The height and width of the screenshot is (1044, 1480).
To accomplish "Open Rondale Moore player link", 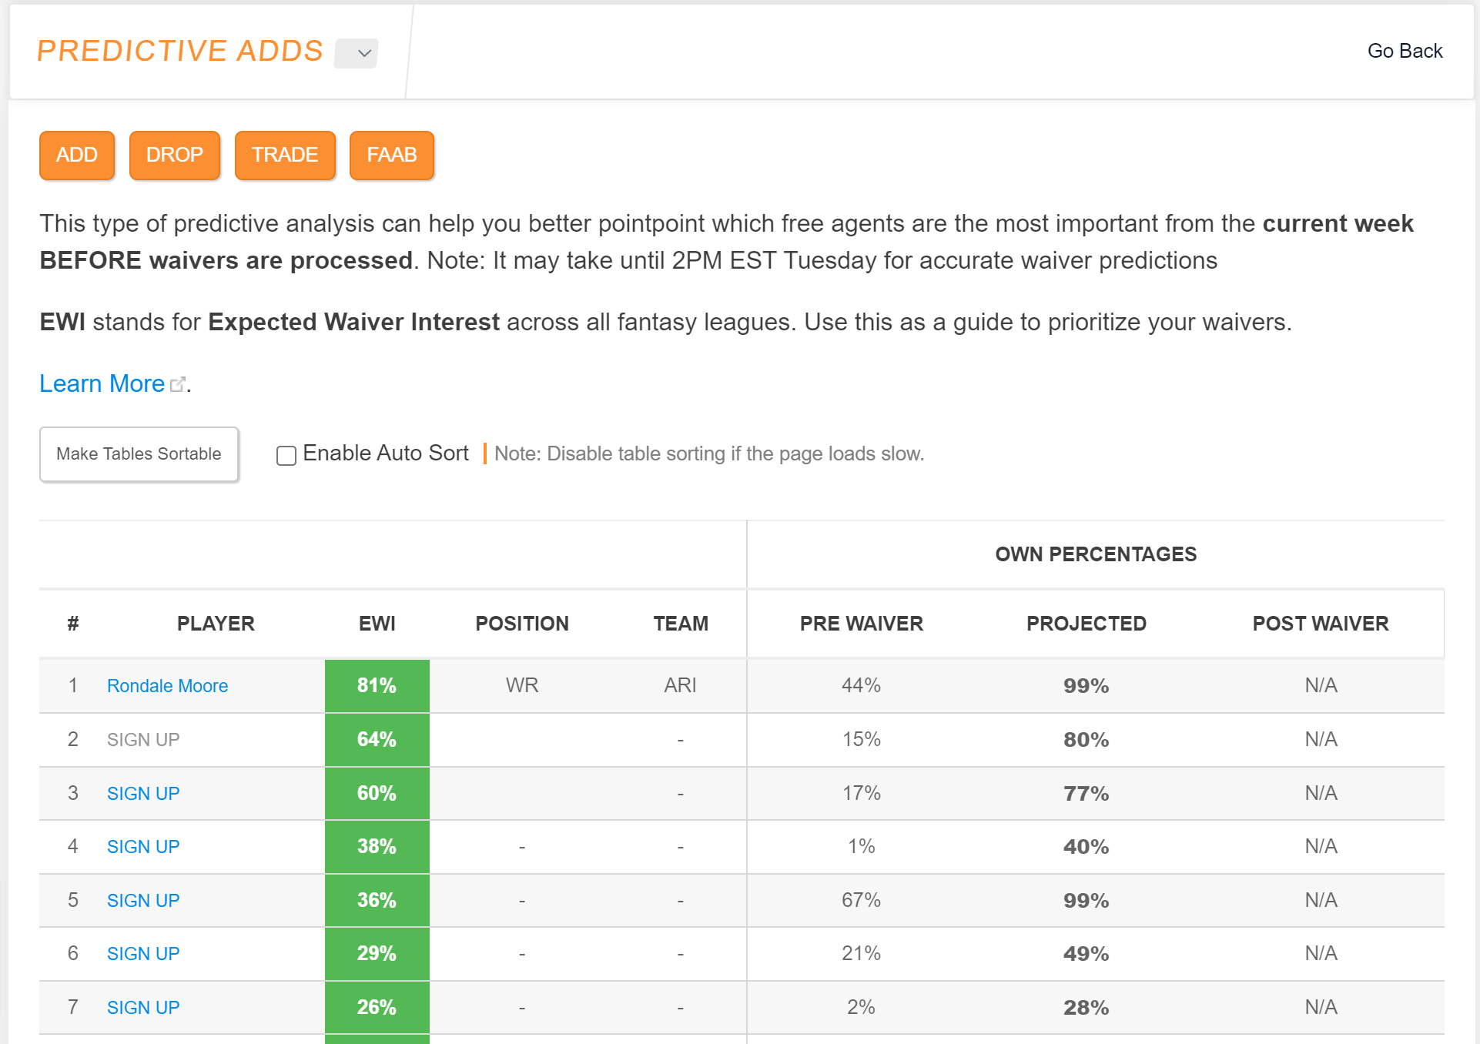I will point(167,685).
